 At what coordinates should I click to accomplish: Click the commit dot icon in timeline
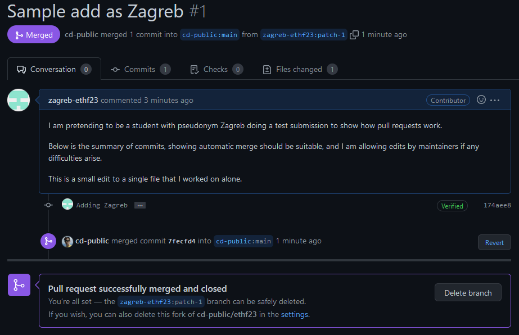(48, 205)
